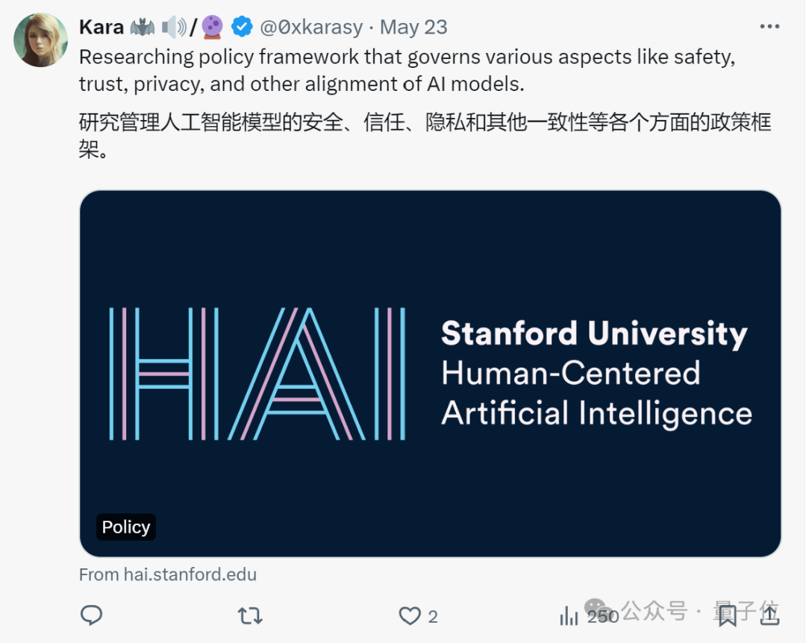Click the Chinese translated tweet text
This screenshot has width=806, height=643.
click(425, 134)
